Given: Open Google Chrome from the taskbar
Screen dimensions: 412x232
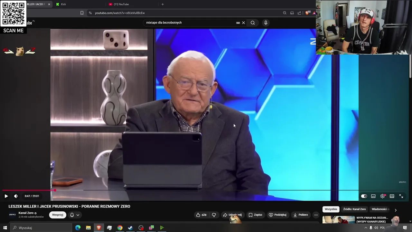Looking at the screenshot, I should pos(120,228).
